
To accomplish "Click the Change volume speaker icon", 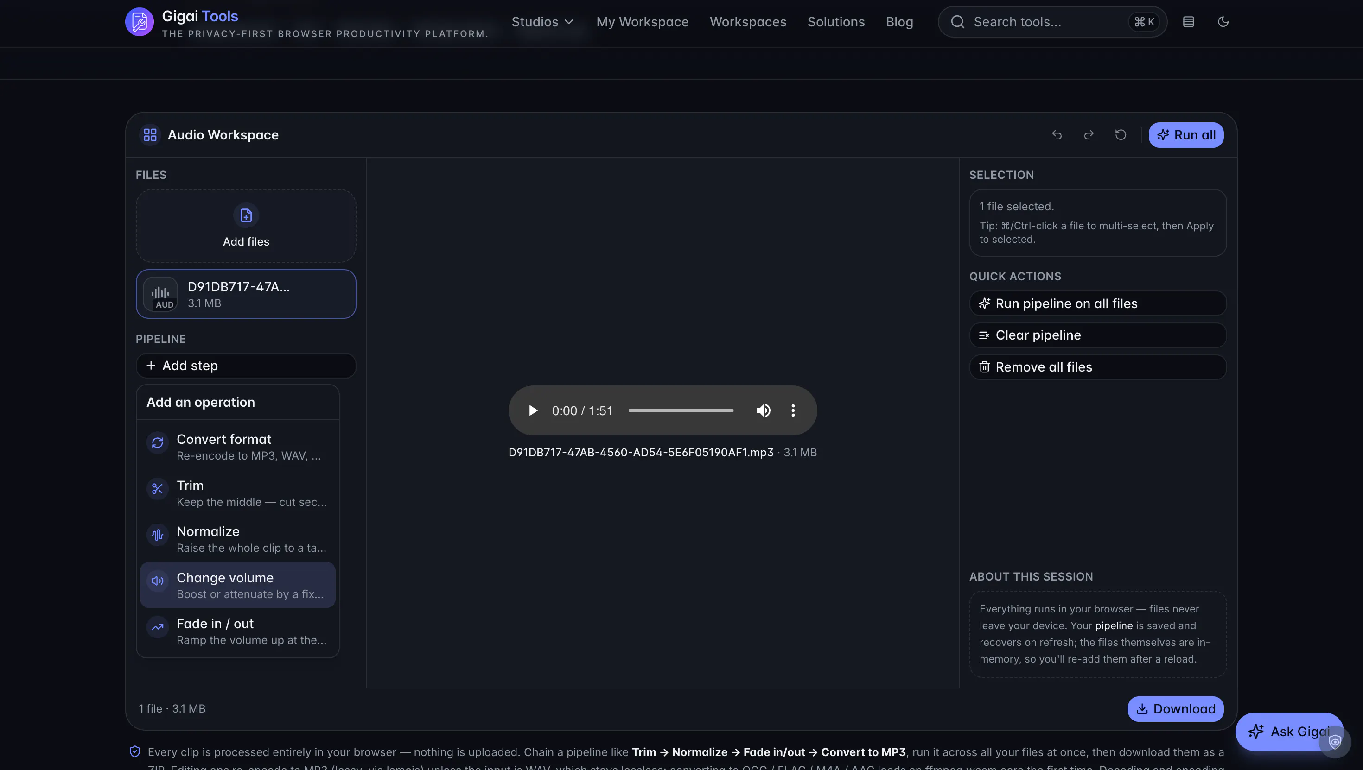I will pyautogui.click(x=158, y=581).
